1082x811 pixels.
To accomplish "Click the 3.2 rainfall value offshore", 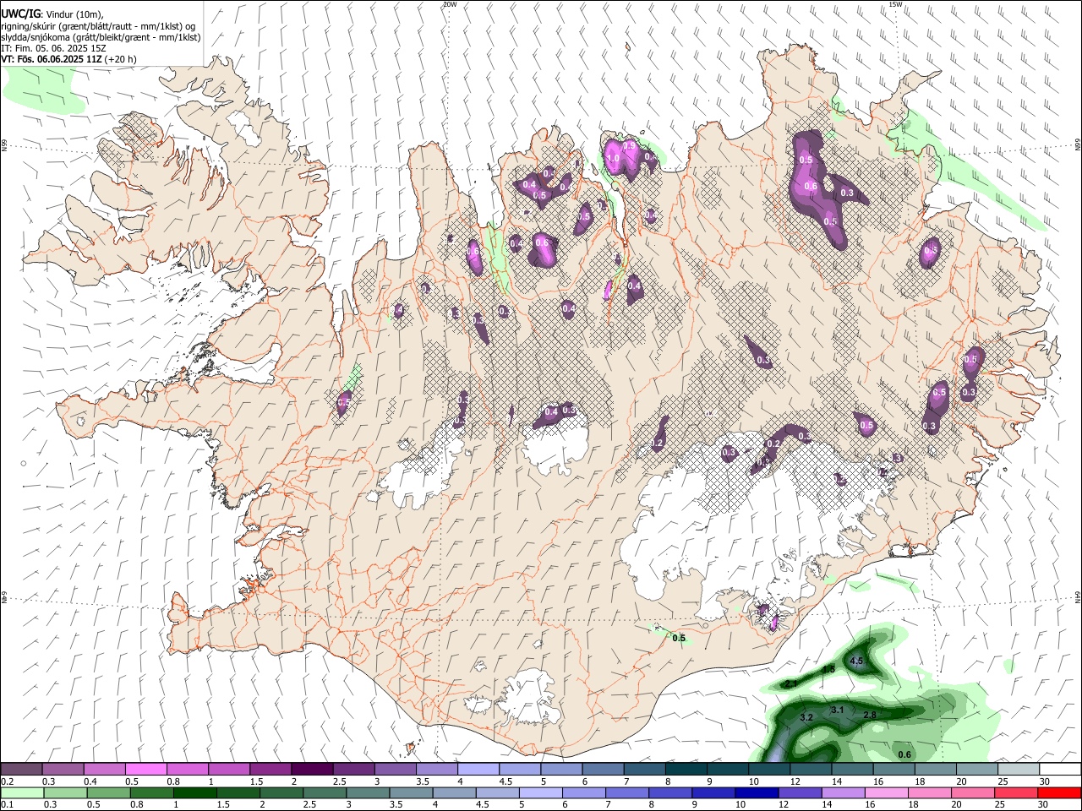I will pyautogui.click(x=806, y=717).
